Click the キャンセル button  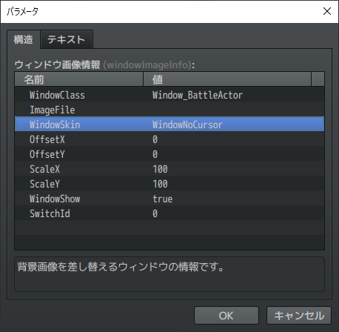click(x=299, y=316)
